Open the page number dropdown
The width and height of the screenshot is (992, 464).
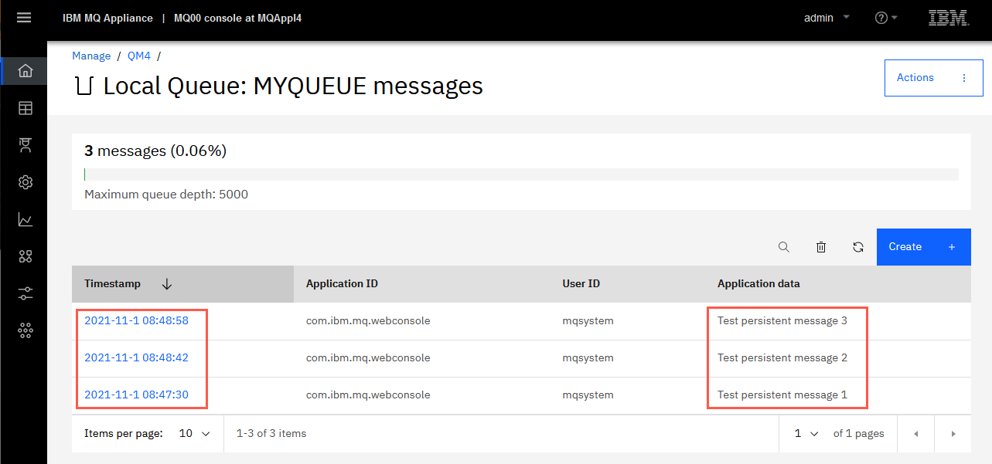coord(806,434)
